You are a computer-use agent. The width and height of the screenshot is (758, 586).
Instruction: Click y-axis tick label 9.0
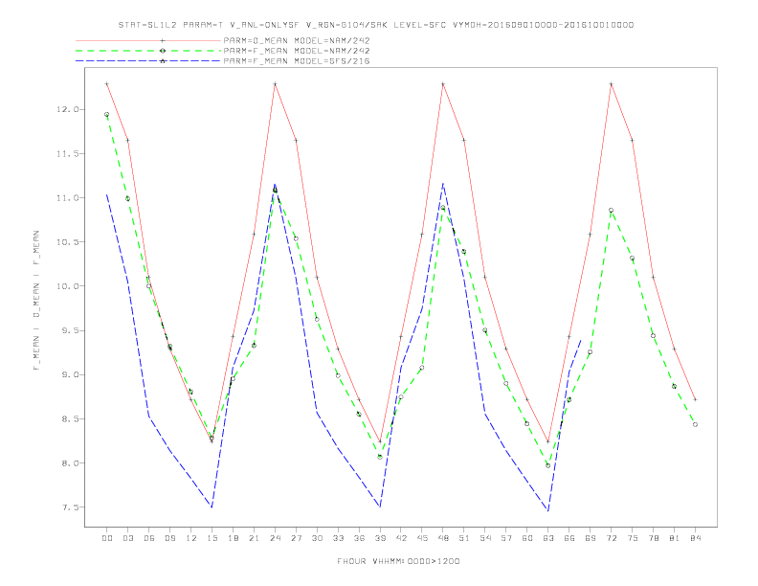point(70,374)
